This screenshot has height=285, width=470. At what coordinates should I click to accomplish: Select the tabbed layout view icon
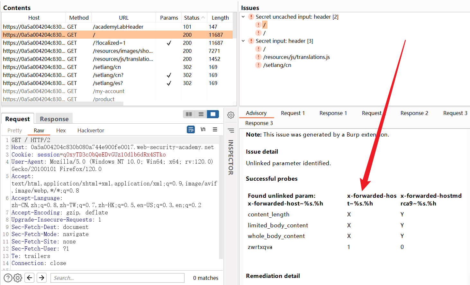(x=213, y=114)
